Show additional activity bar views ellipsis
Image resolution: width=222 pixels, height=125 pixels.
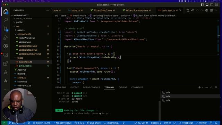(x=6, y=89)
